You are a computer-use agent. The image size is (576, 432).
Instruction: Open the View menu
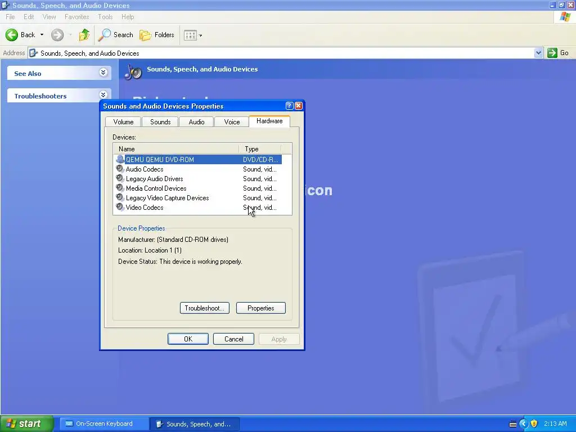pyautogui.click(x=49, y=17)
